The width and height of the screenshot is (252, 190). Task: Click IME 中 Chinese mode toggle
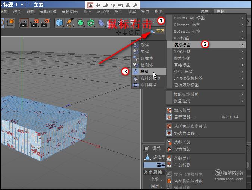(x=98, y=5)
